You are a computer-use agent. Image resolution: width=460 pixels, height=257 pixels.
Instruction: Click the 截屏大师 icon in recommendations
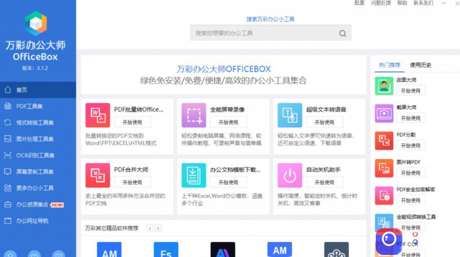[384, 113]
